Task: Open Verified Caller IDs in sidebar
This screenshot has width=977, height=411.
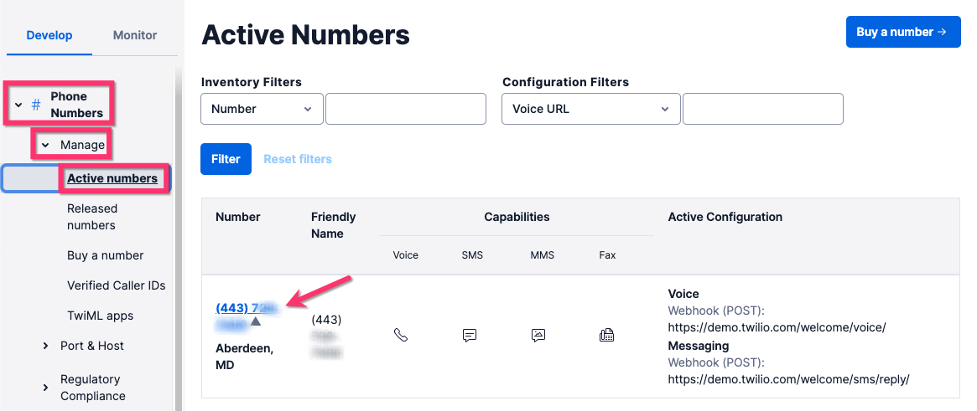Action: point(117,285)
